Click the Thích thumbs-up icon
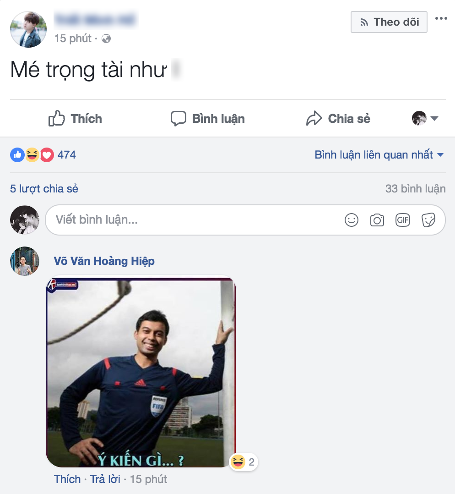 pyautogui.click(x=57, y=118)
